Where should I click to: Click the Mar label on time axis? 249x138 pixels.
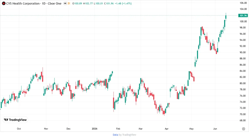click(x=141, y=129)
